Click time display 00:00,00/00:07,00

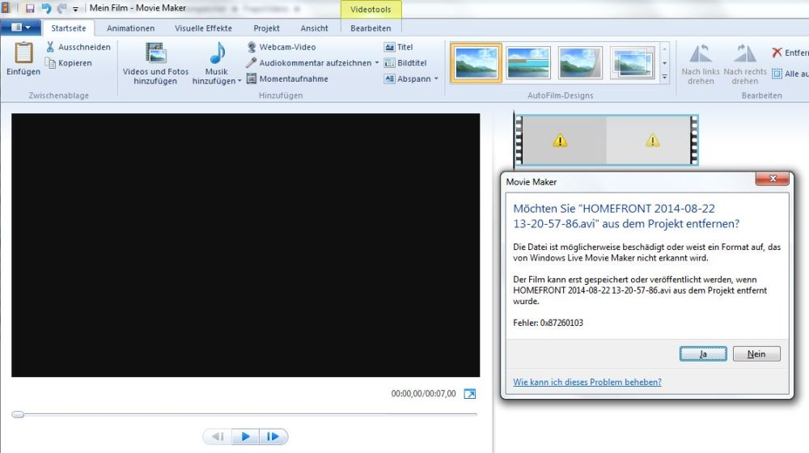point(423,394)
